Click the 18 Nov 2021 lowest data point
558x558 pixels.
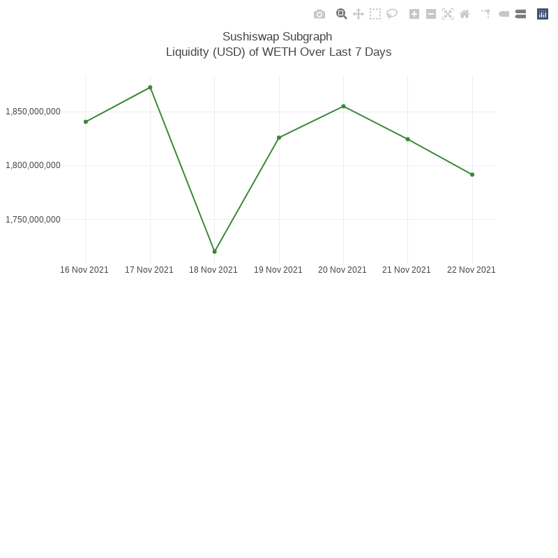pos(215,252)
